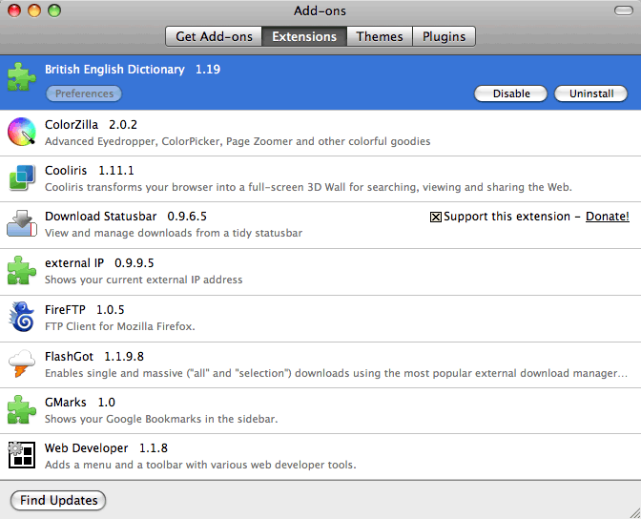Click 'Cooliris transforms your browser' description
Image resolution: width=641 pixels, height=519 pixels.
pos(308,187)
